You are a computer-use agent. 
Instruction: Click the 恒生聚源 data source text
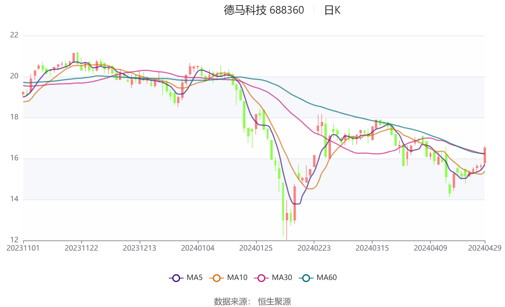click(x=274, y=302)
